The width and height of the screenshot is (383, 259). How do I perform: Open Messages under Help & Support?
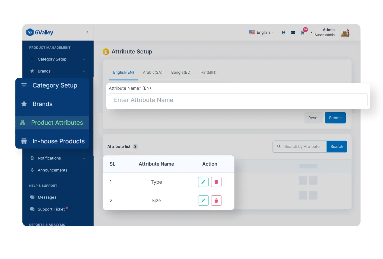47,197
